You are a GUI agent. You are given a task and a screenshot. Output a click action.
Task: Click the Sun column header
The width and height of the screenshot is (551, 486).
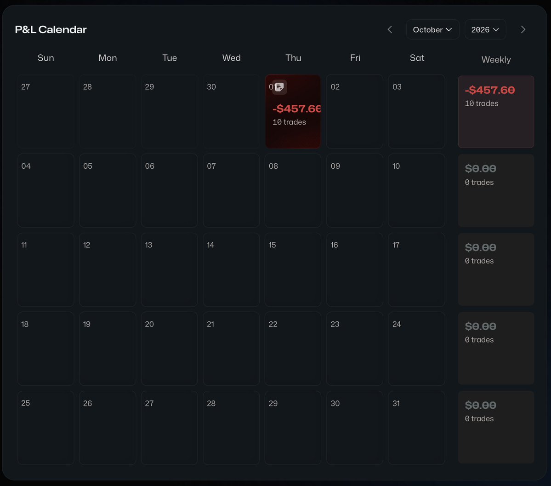(45, 57)
